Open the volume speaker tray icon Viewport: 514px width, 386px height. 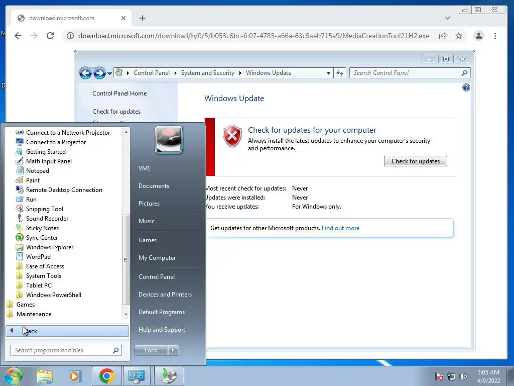(463, 376)
